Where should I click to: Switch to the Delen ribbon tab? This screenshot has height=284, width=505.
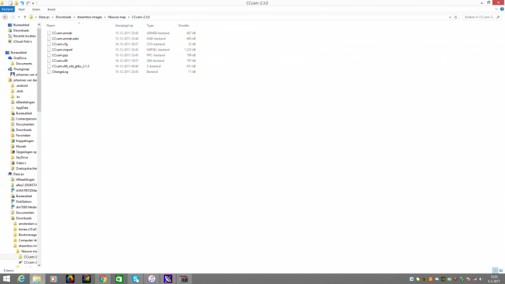click(x=36, y=9)
